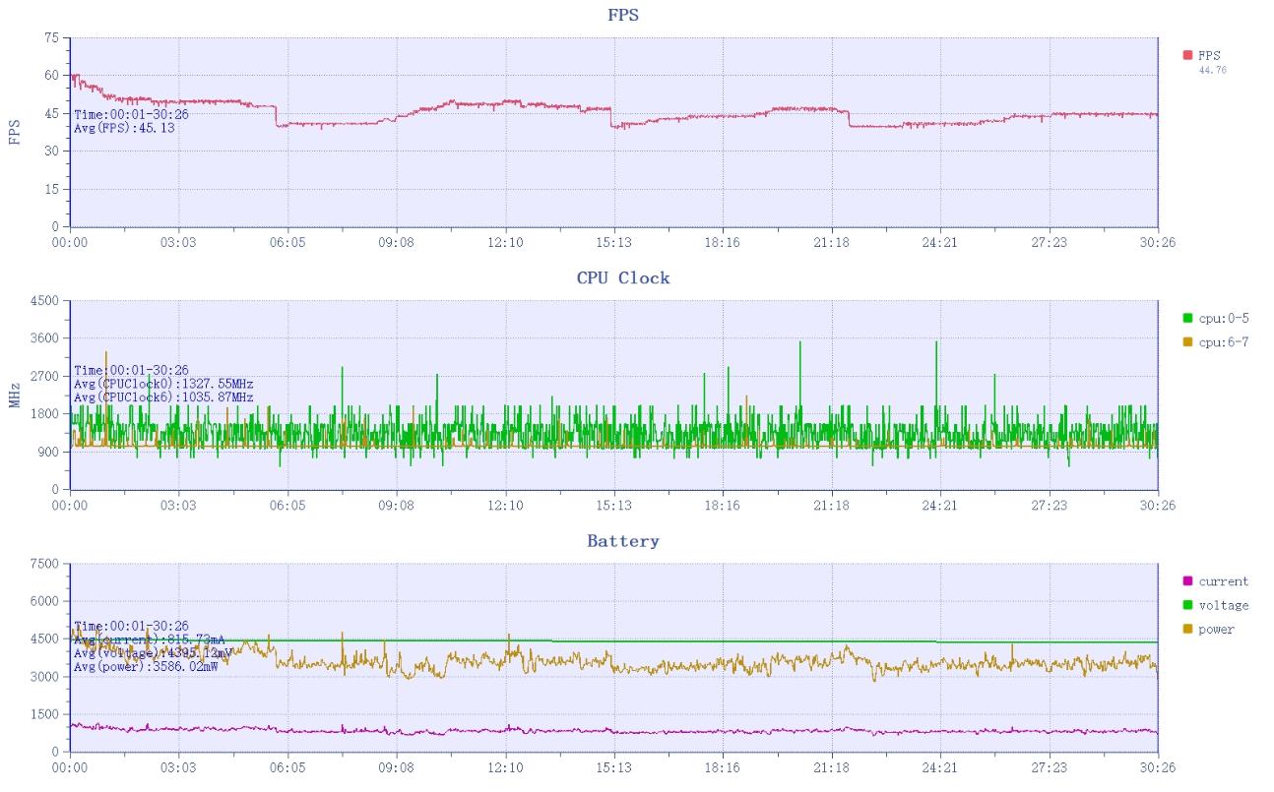The width and height of the screenshot is (1274, 792).
Task: Toggle the red FPS legend swatch
Action: pyautogui.click(x=1187, y=55)
